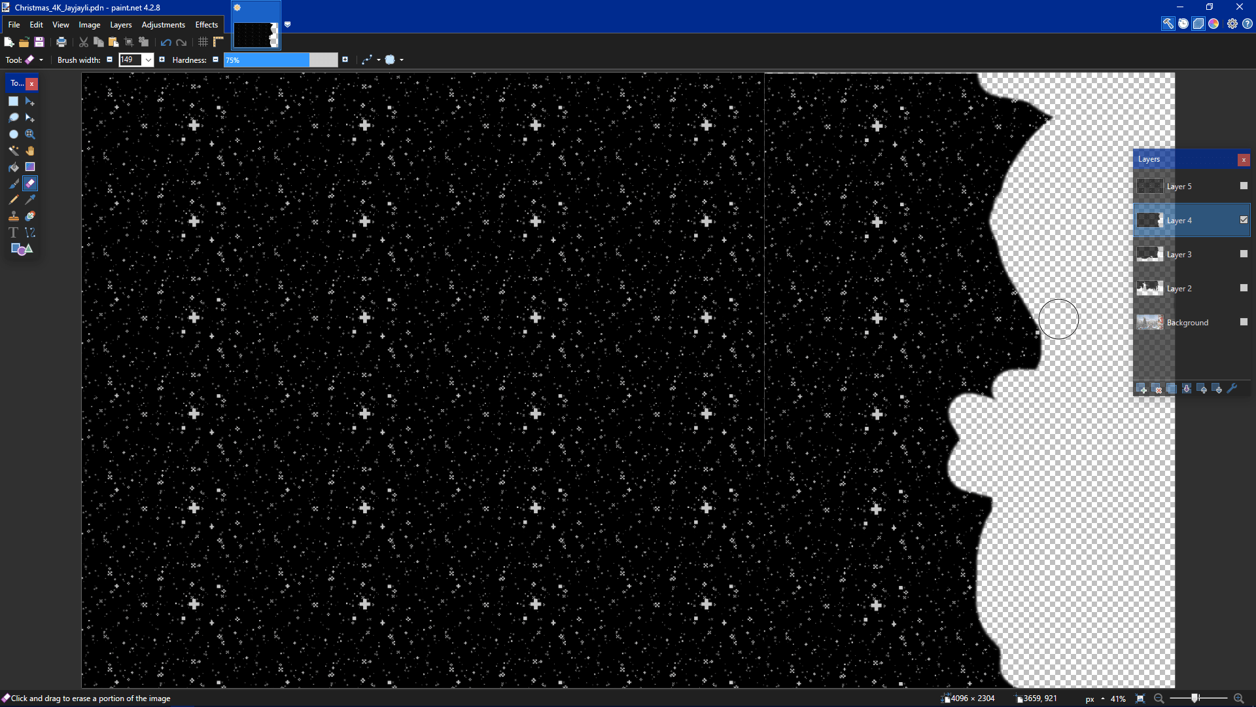Enable visibility of Layer 5
This screenshot has height=707, width=1256.
pyautogui.click(x=1243, y=185)
